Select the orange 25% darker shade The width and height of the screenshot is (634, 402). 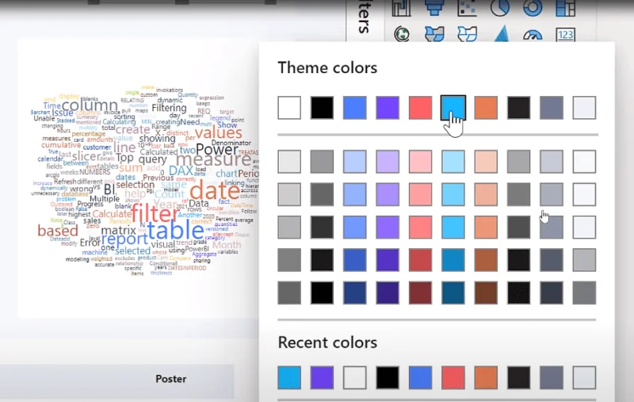[x=486, y=259]
